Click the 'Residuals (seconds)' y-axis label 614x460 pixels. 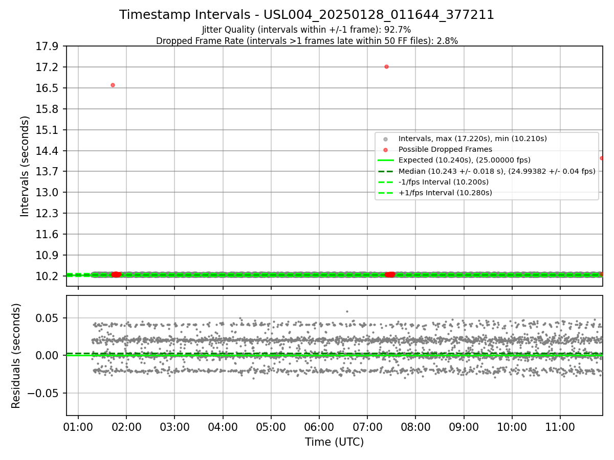point(16,356)
